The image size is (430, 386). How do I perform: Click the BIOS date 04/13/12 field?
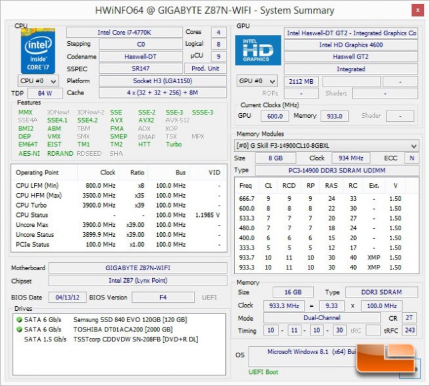coord(67,297)
